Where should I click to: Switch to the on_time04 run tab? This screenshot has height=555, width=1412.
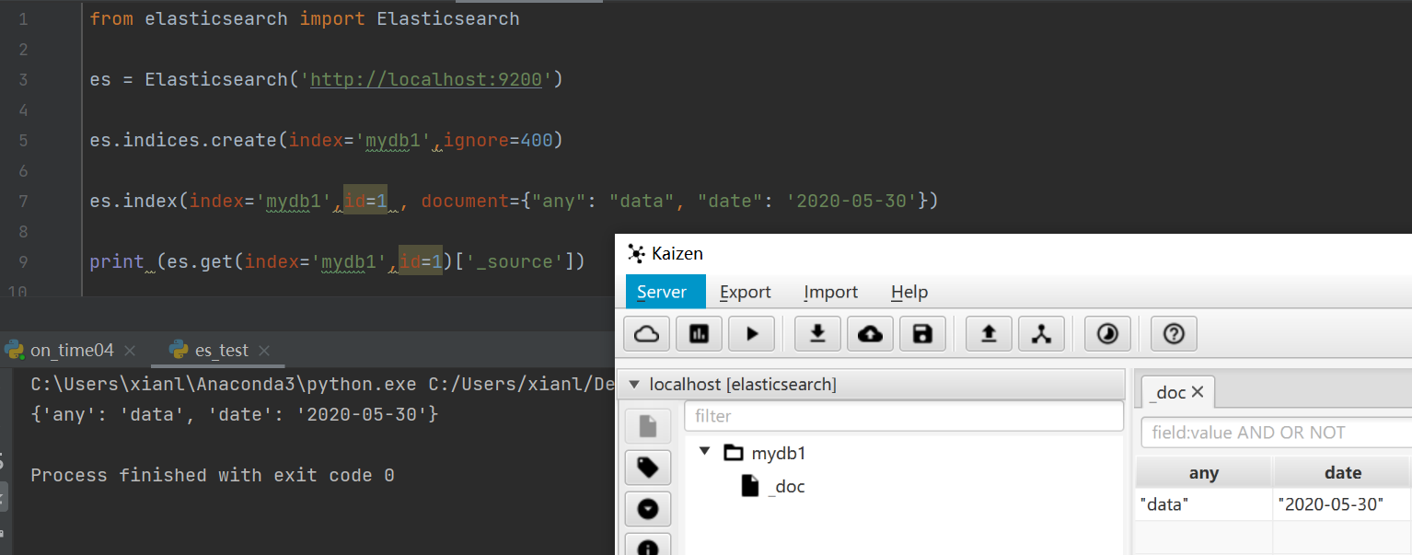72,350
